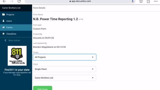Viewport: 160px width, 90px height.
Task: Open Users in the sidebar
Action: coord(16,21)
